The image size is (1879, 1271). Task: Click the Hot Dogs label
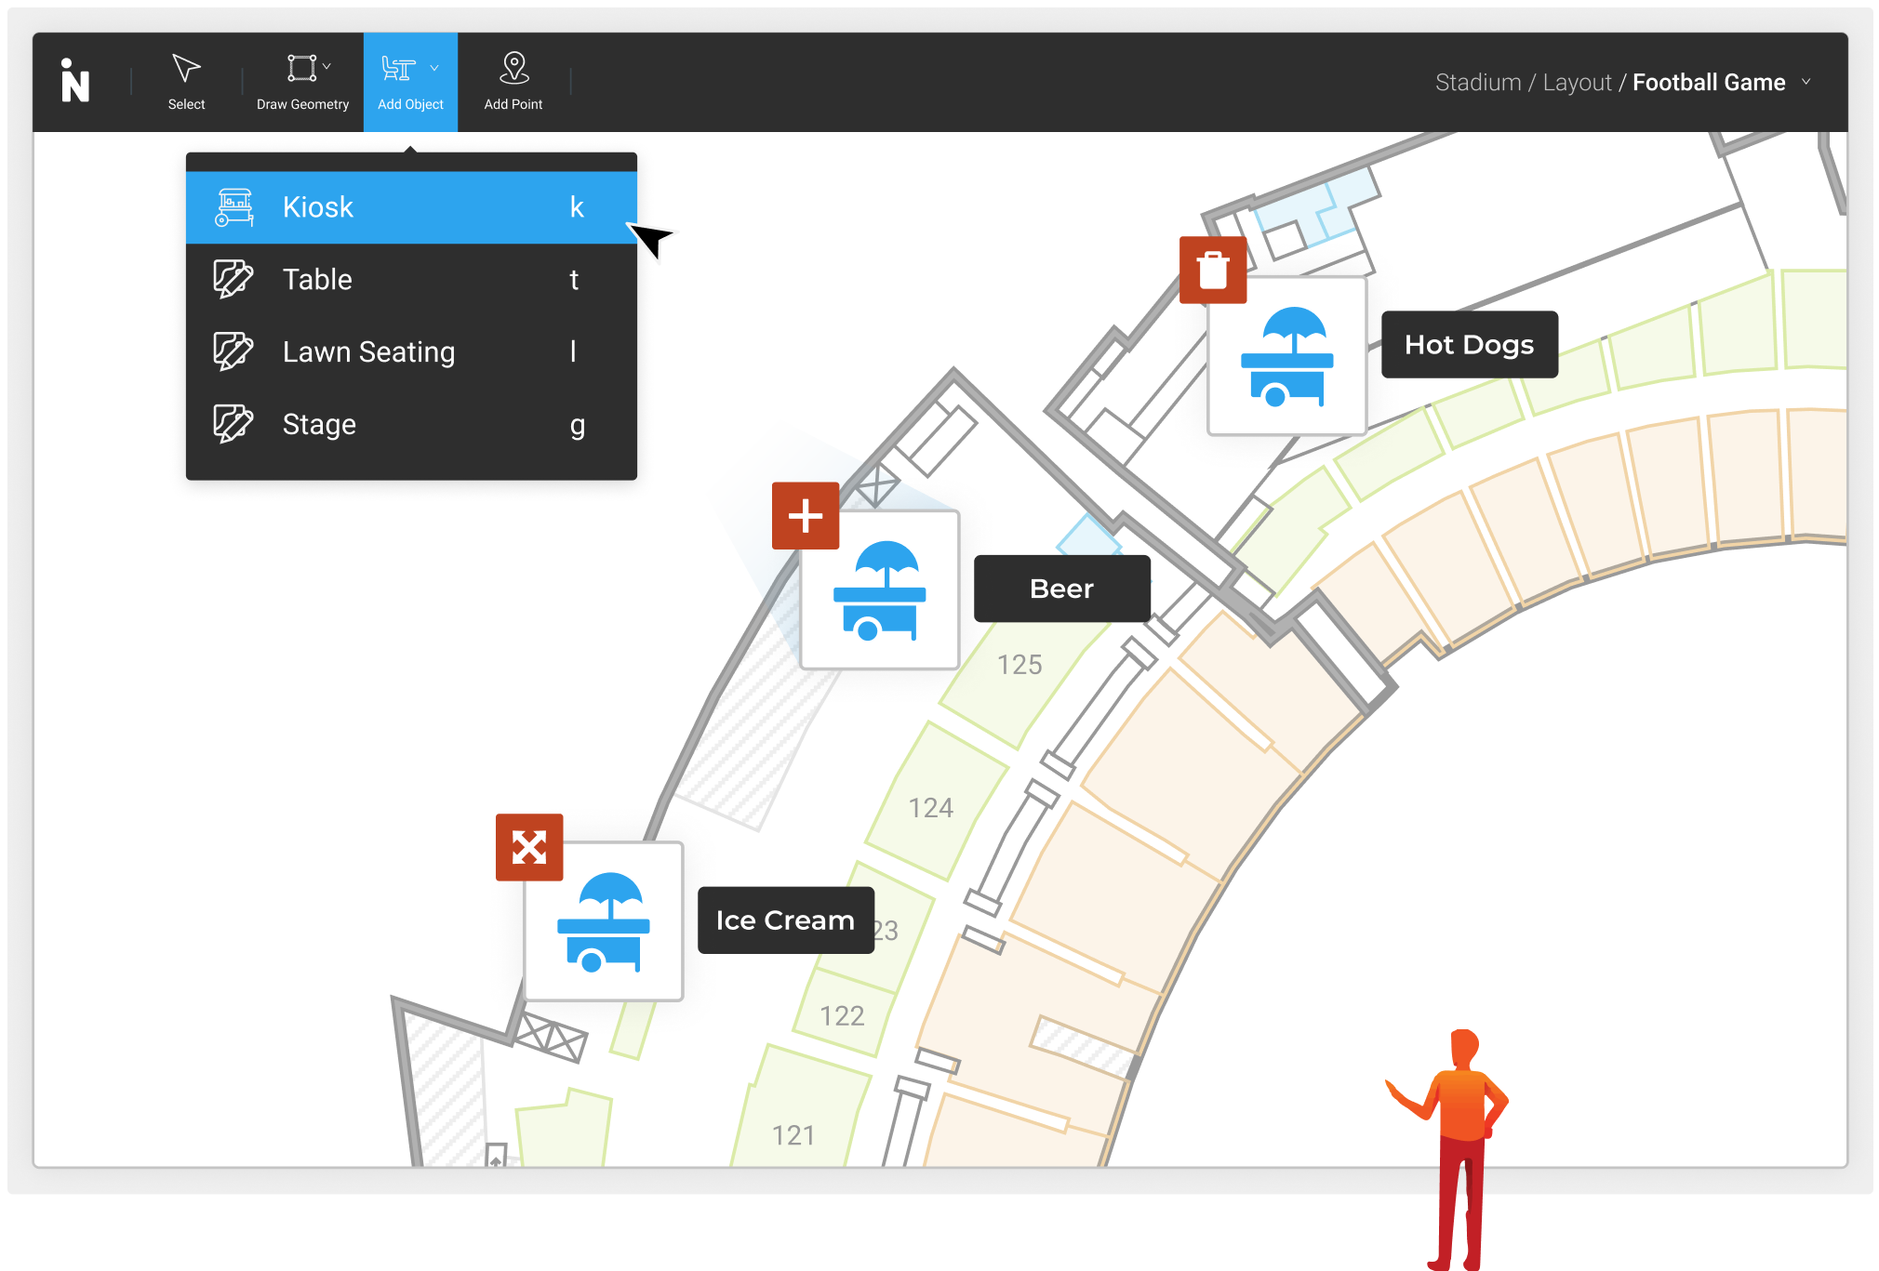[x=1469, y=345]
